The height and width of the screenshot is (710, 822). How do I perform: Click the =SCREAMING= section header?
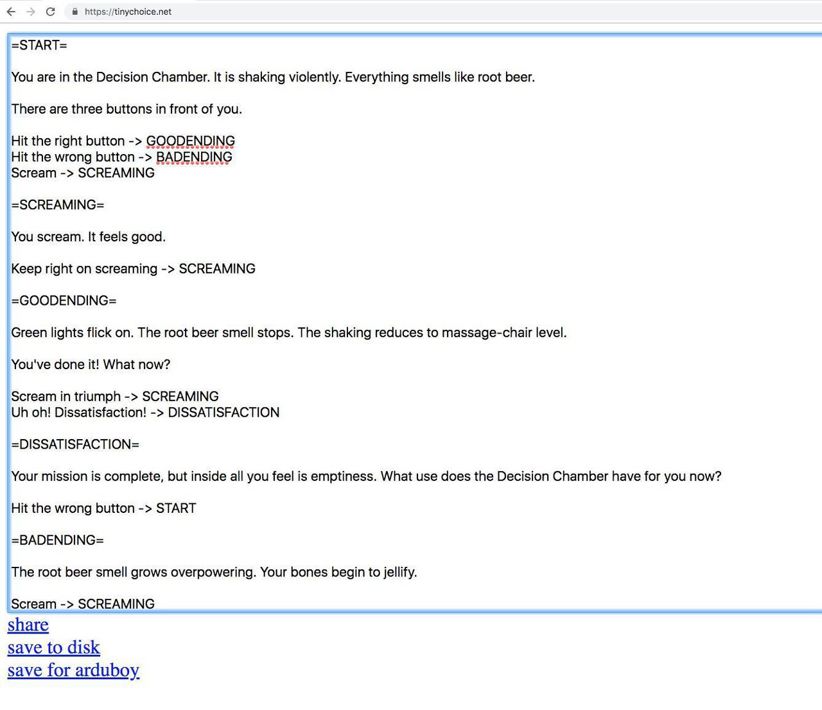58,205
